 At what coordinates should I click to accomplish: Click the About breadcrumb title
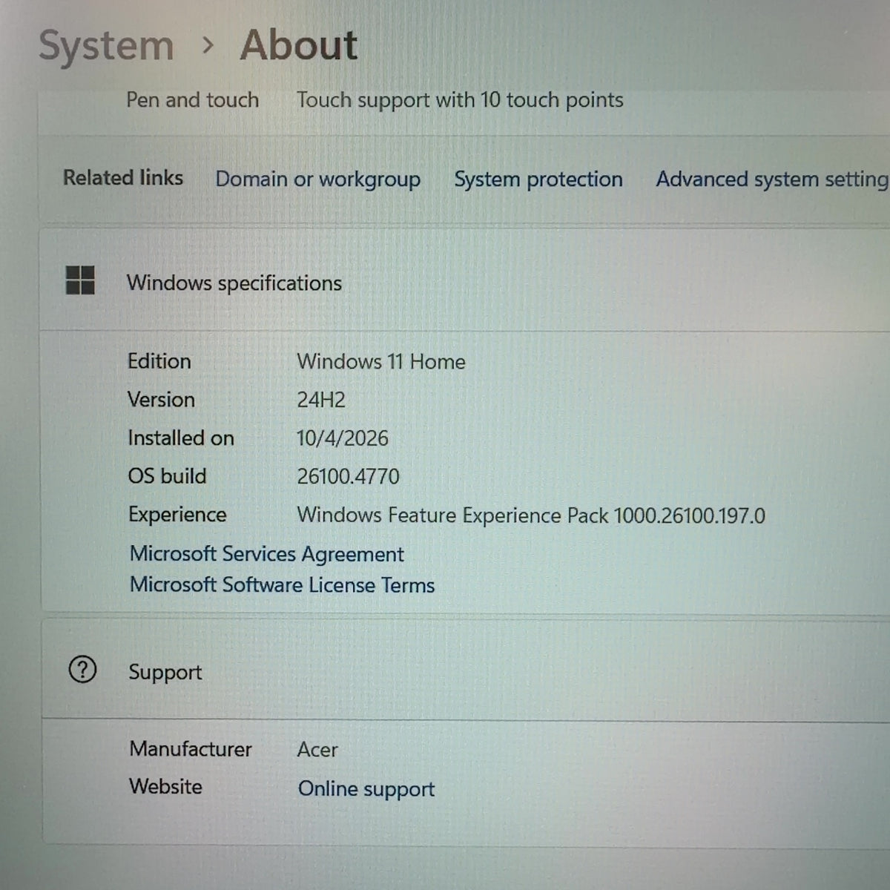tap(299, 44)
